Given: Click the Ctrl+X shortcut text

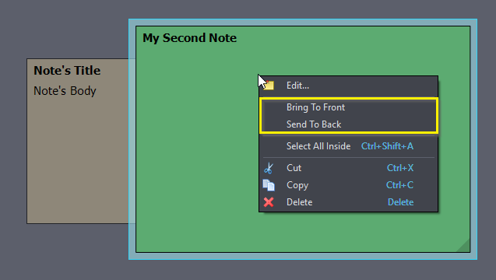Looking at the screenshot, I should click(400, 168).
